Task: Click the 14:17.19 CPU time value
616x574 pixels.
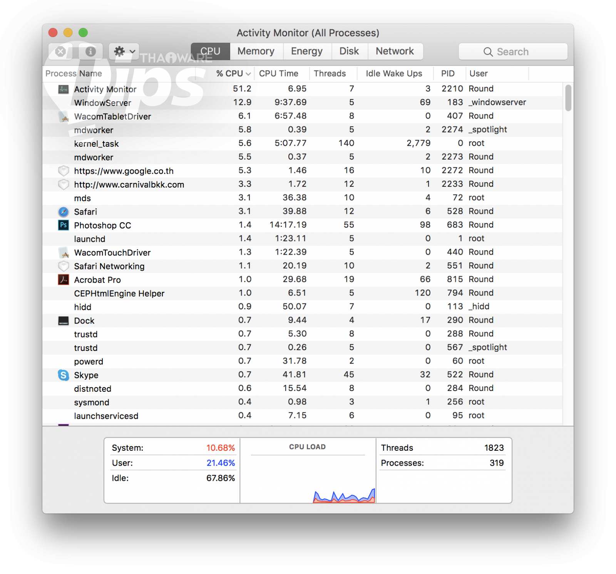Action: (x=288, y=225)
